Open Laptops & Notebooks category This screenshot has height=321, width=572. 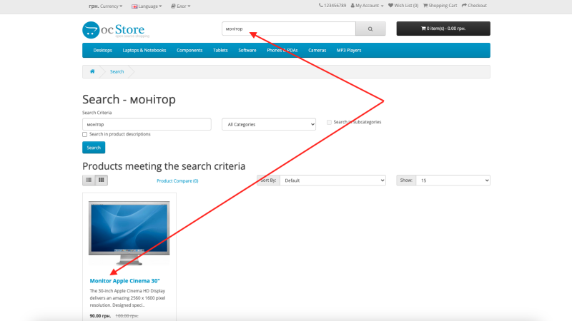144,50
